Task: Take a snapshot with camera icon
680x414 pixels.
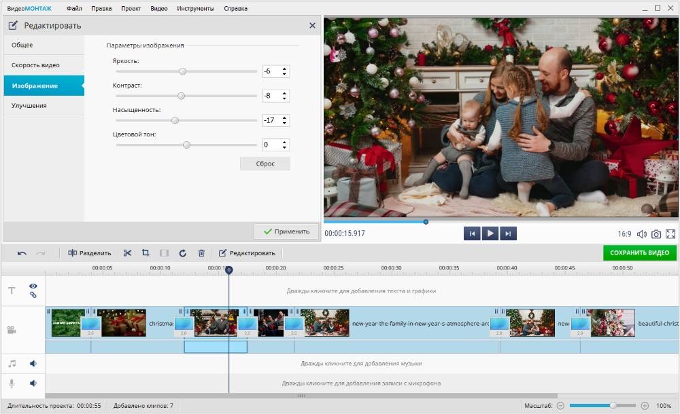Action: (x=656, y=234)
